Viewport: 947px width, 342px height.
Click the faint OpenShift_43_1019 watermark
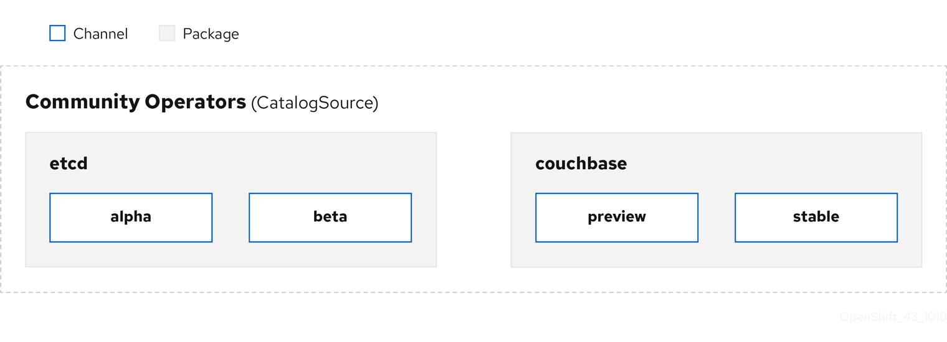click(892, 317)
